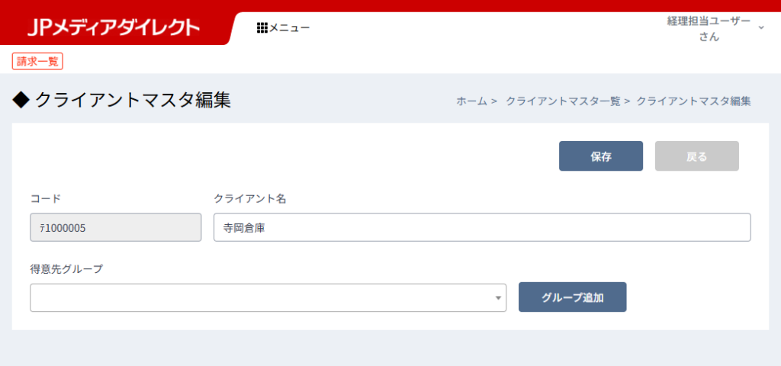Click the read-only コード field

tap(116, 227)
